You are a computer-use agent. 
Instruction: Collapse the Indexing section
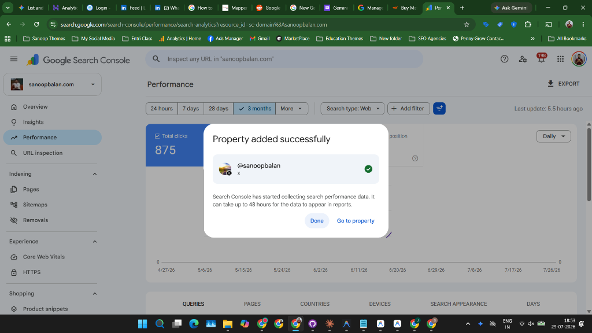coord(95,174)
